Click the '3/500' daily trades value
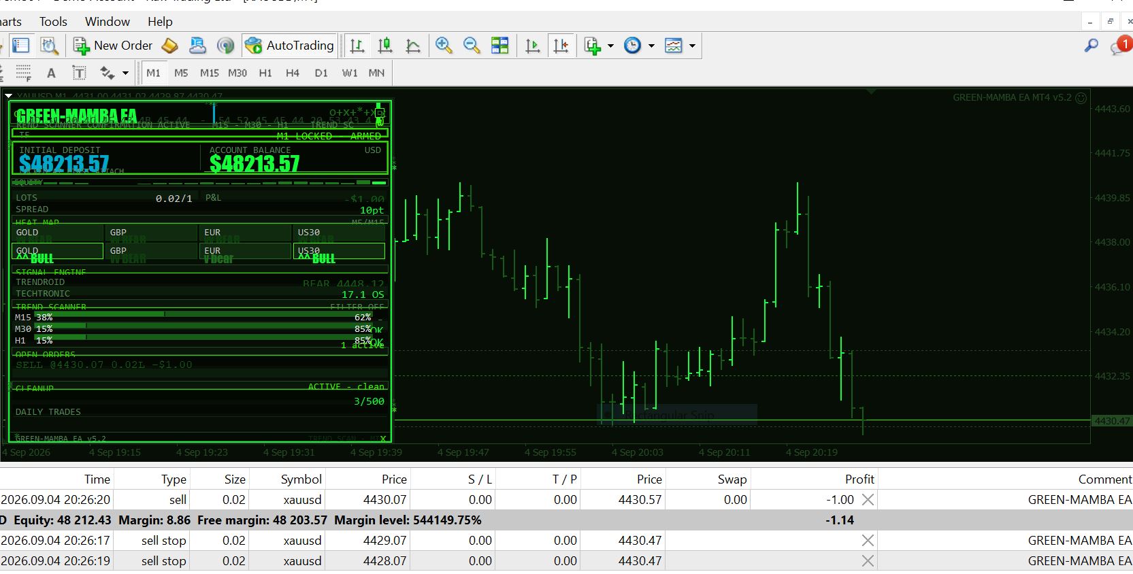The image size is (1133, 574). (369, 401)
